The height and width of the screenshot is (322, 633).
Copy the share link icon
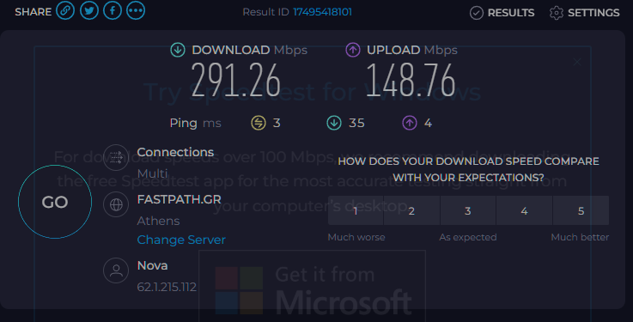[x=65, y=10]
